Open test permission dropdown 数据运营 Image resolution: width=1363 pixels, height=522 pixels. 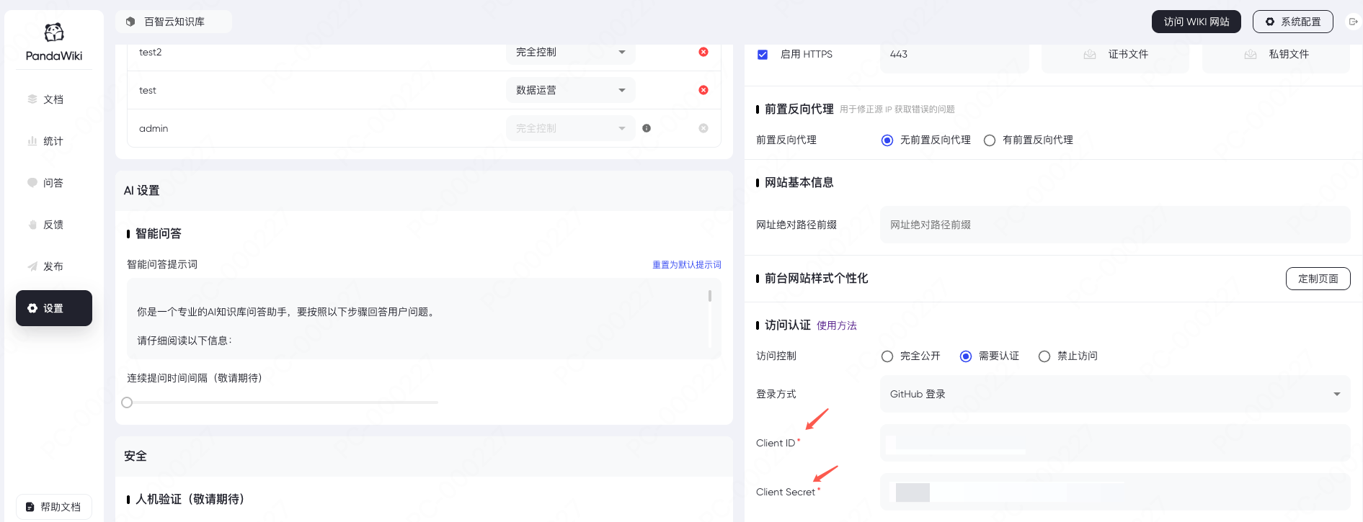point(571,90)
